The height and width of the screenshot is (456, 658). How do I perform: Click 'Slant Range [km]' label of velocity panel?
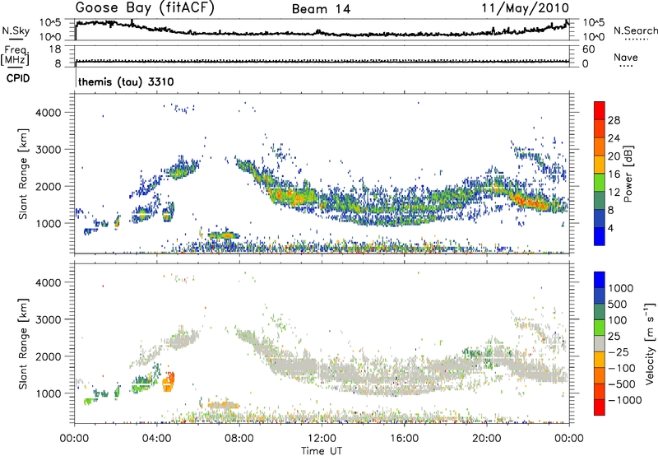click(23, 344)
